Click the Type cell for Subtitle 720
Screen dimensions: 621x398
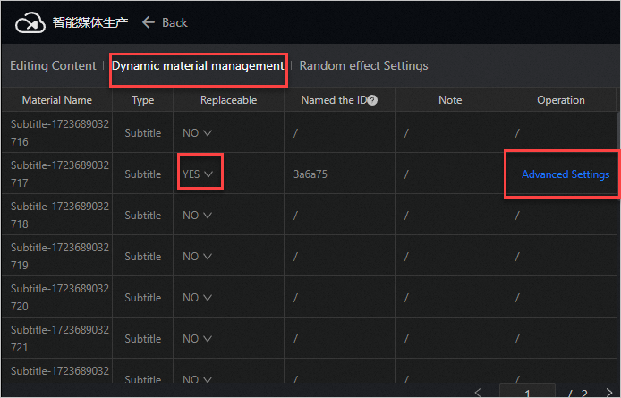click(x=143, y=298)
